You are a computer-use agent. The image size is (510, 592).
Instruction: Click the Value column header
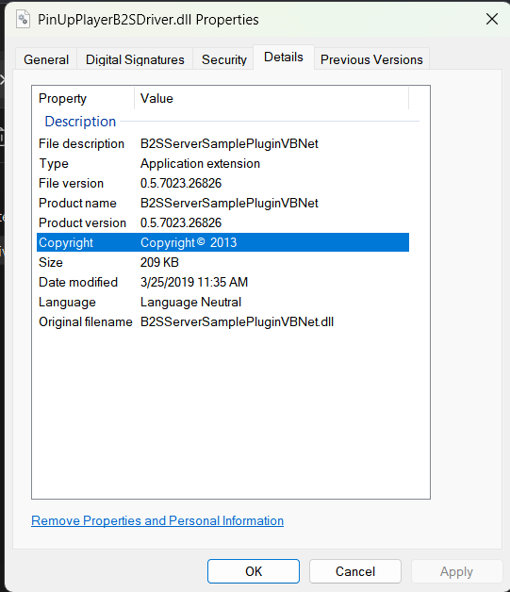pos(271,99)
